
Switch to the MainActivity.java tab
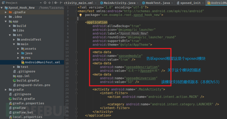click(119, 3)
